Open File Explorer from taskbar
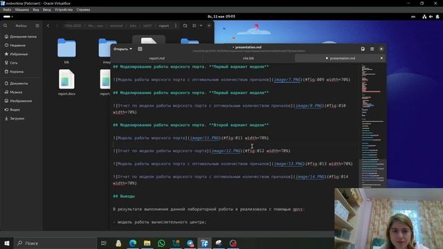Image resolution: width=443 pixels, height=249 pixels. tap(147, 243)
